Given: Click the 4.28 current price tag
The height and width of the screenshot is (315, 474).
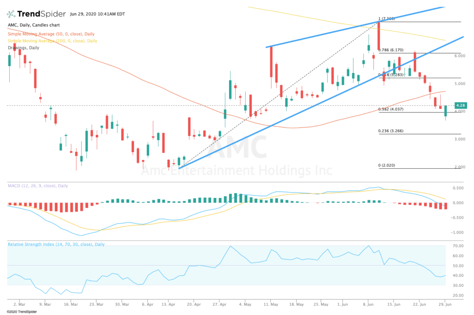Looking at the screenshot, I should [x=461, y=105].
